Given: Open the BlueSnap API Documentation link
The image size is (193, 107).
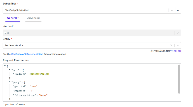Looking at the screenshot, I should (x=27, y=54).
